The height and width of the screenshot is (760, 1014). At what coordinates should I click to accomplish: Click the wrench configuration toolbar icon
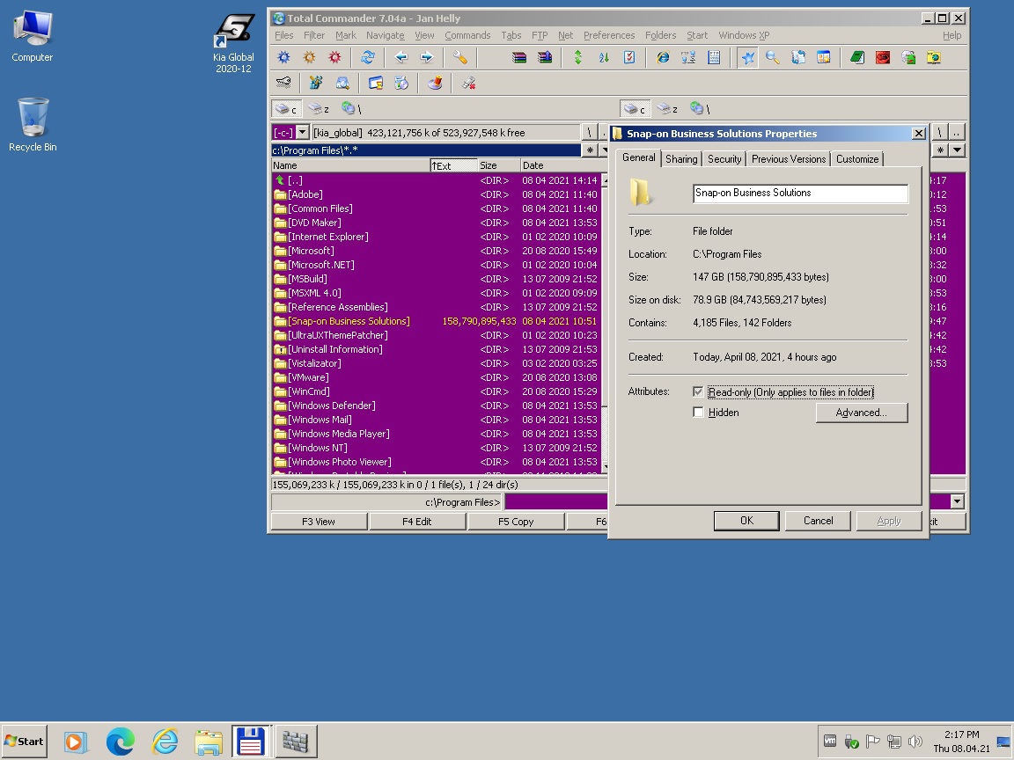(459, 57)
